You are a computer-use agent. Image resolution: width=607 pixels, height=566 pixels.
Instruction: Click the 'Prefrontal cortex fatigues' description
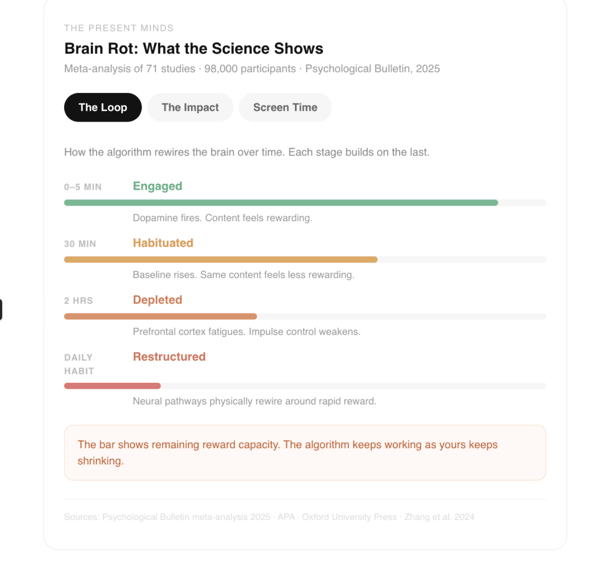click(247, 332)
